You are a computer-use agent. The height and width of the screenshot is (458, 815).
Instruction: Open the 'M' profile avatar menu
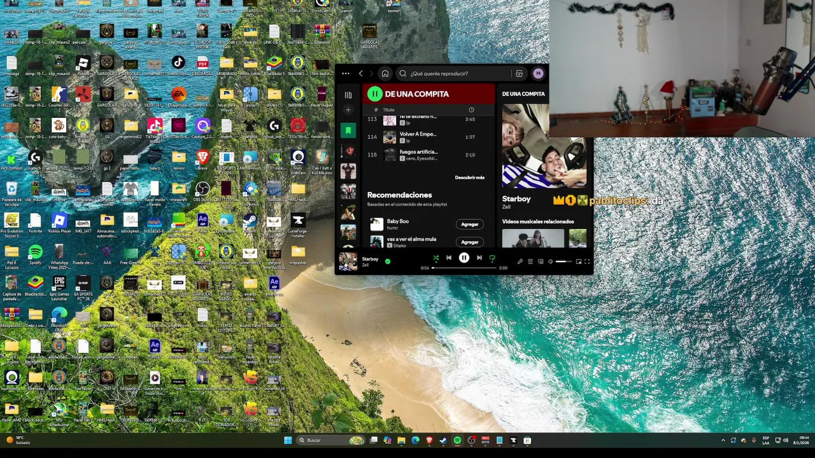pyautogui.click(x=538, y=73)
